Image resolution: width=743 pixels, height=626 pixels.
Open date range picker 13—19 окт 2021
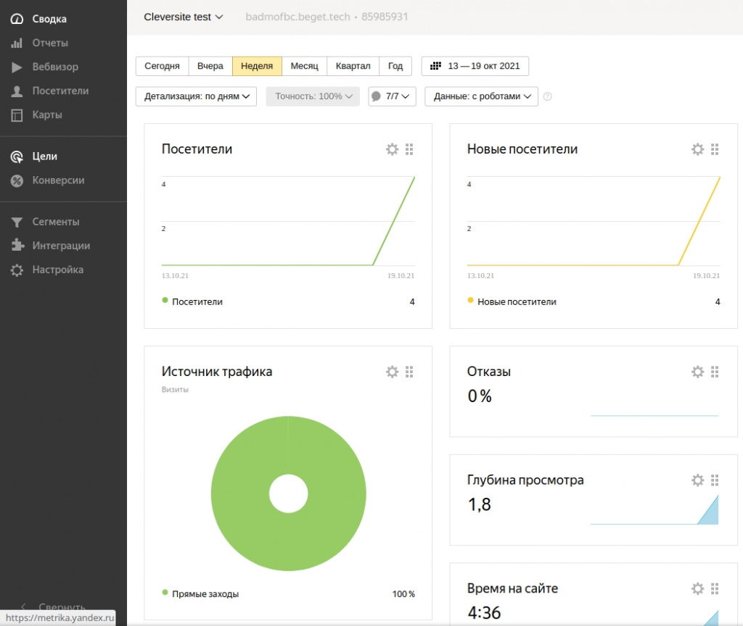[x=475, y=66]
